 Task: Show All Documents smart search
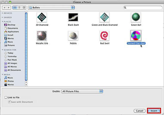(13, 70)
